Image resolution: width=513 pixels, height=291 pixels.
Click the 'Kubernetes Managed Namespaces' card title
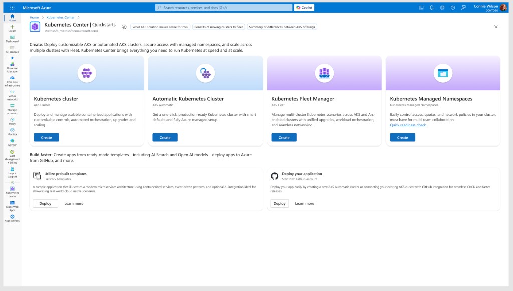[x=431, y=99]
